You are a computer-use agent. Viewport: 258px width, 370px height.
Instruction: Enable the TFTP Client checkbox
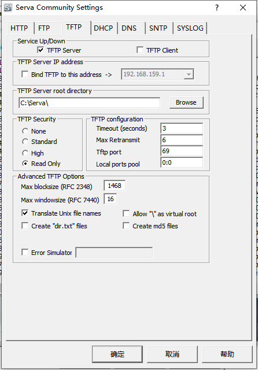coord(140,50)
